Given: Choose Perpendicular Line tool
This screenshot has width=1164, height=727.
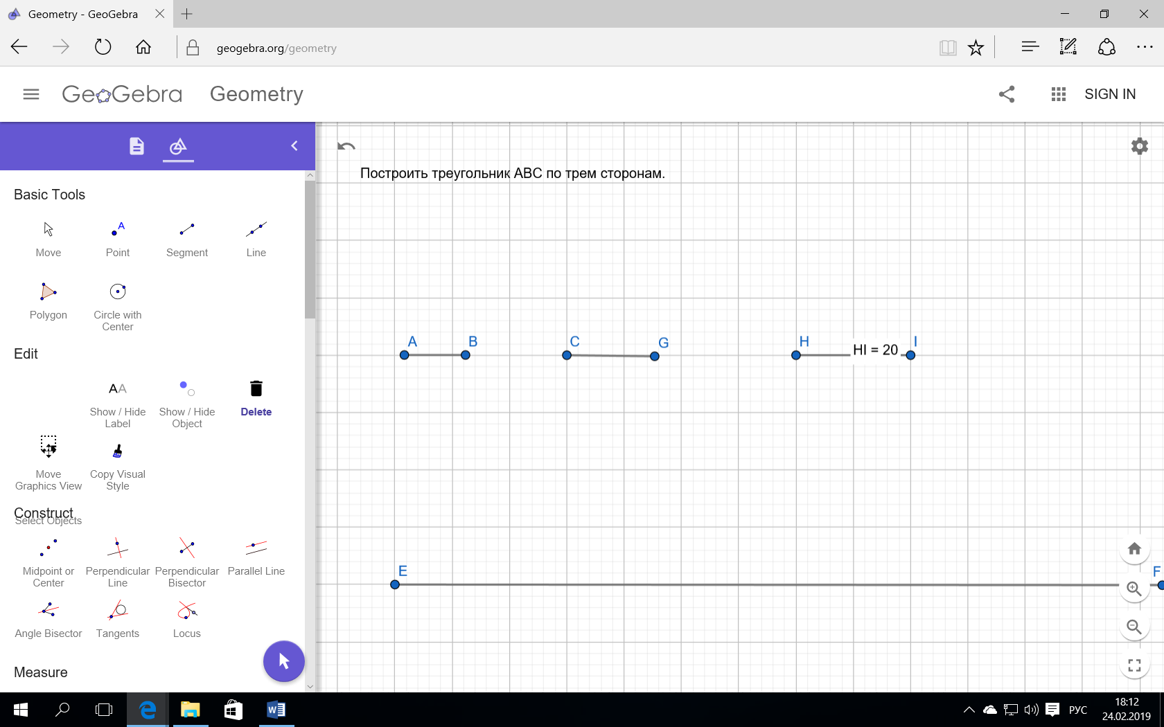Looking at the screenshot, I should (118, 563).
